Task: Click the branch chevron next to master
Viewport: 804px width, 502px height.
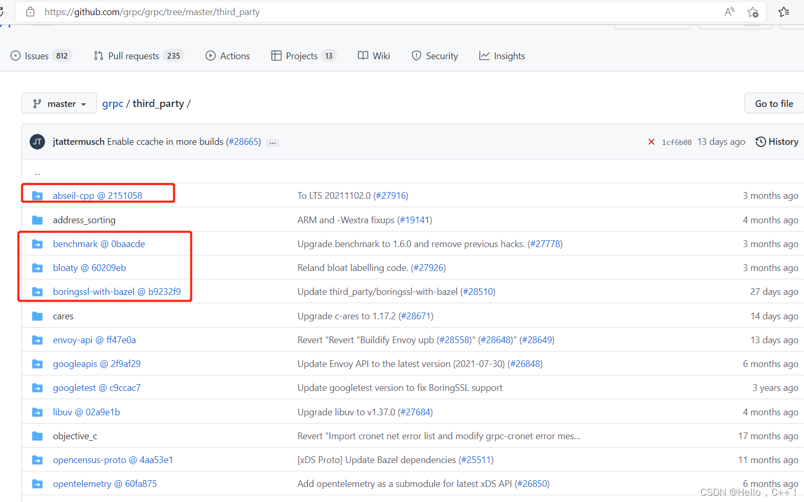Action: coord(84,103)
